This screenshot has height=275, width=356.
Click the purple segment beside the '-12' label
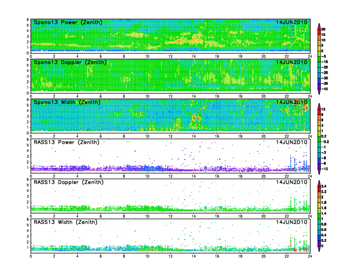(319, 166)
